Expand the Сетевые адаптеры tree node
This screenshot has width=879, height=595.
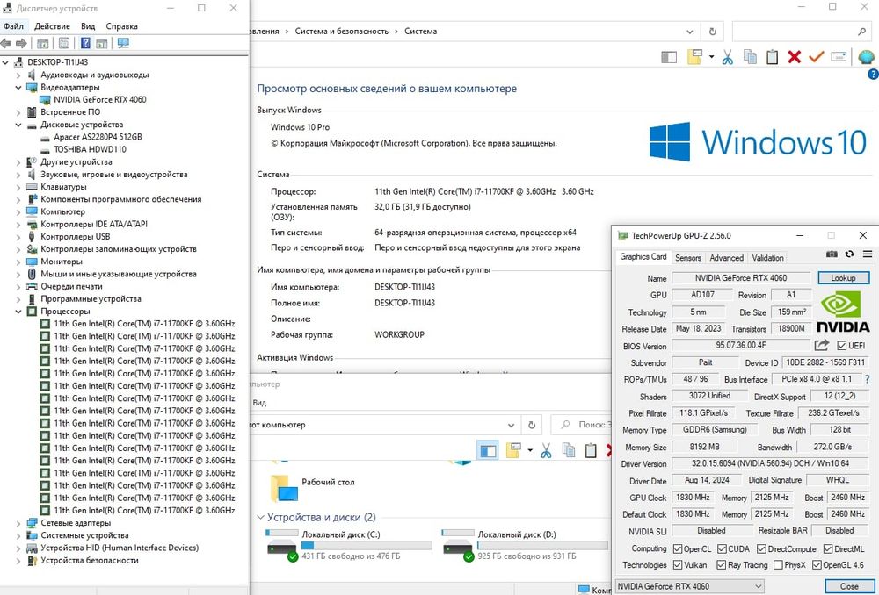18,523
